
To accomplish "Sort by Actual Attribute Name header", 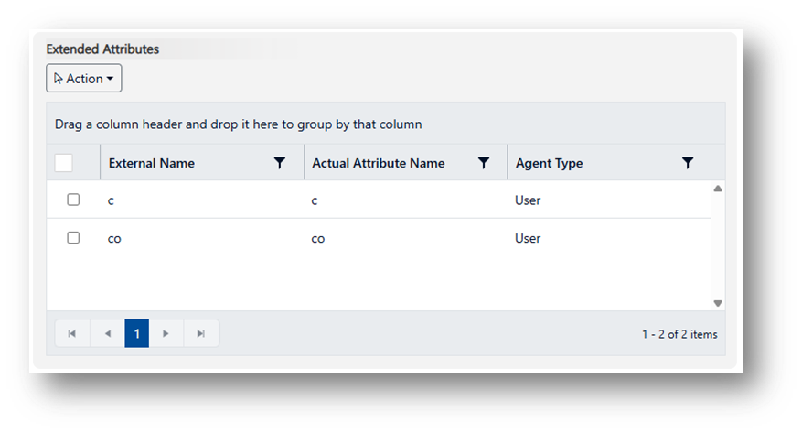I will click(378, 164).
